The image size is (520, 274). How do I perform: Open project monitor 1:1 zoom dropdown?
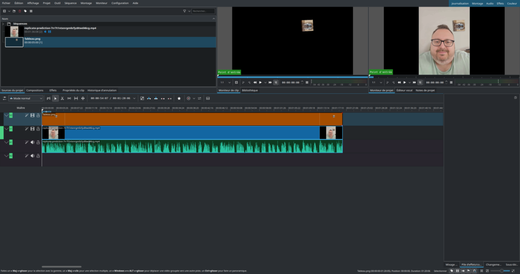(x=377, y=83)
